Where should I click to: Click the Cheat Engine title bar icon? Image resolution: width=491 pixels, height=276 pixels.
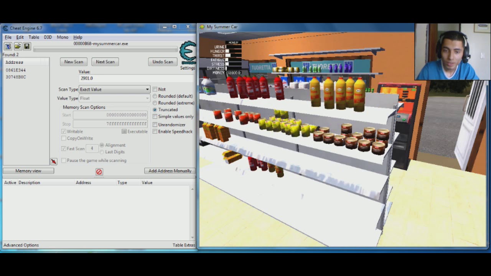click(x=5, y=28)
